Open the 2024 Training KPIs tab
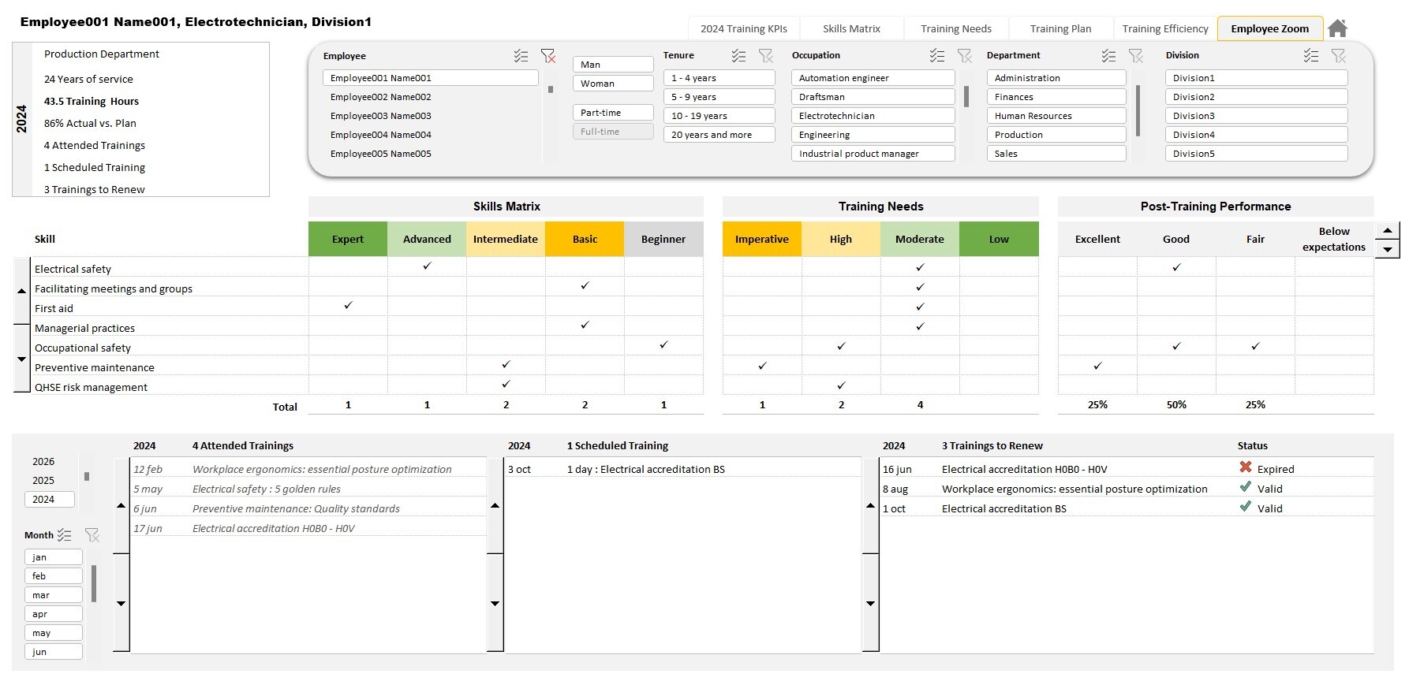Viewport: 1409px width, 681px height. click(744, 28)
